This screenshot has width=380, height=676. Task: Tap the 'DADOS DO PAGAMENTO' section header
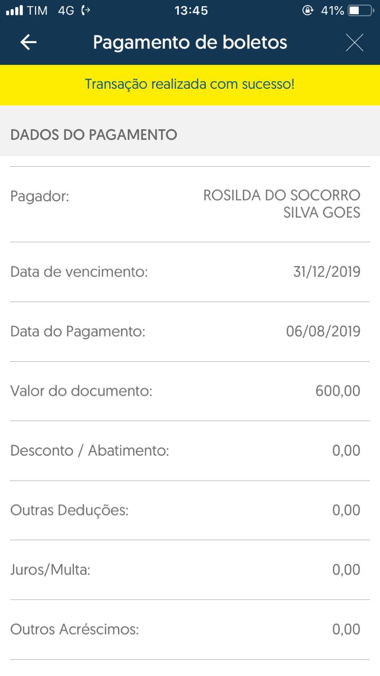(x=94, y=135)
